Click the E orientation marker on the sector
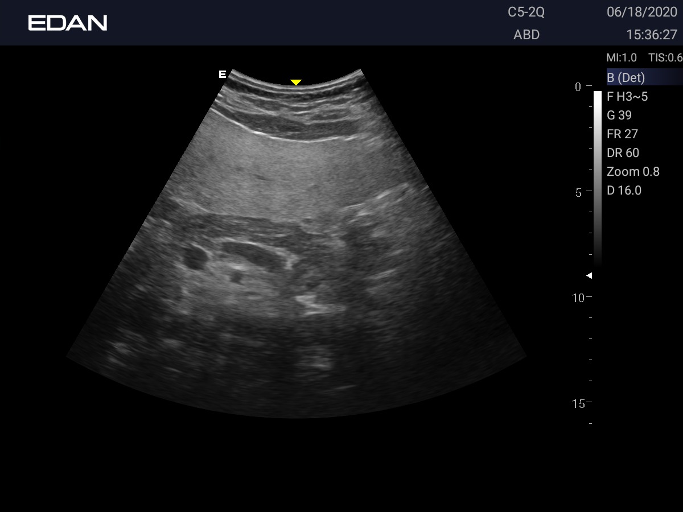The height and width of the screenshot is (512, 683). (223, 75)
